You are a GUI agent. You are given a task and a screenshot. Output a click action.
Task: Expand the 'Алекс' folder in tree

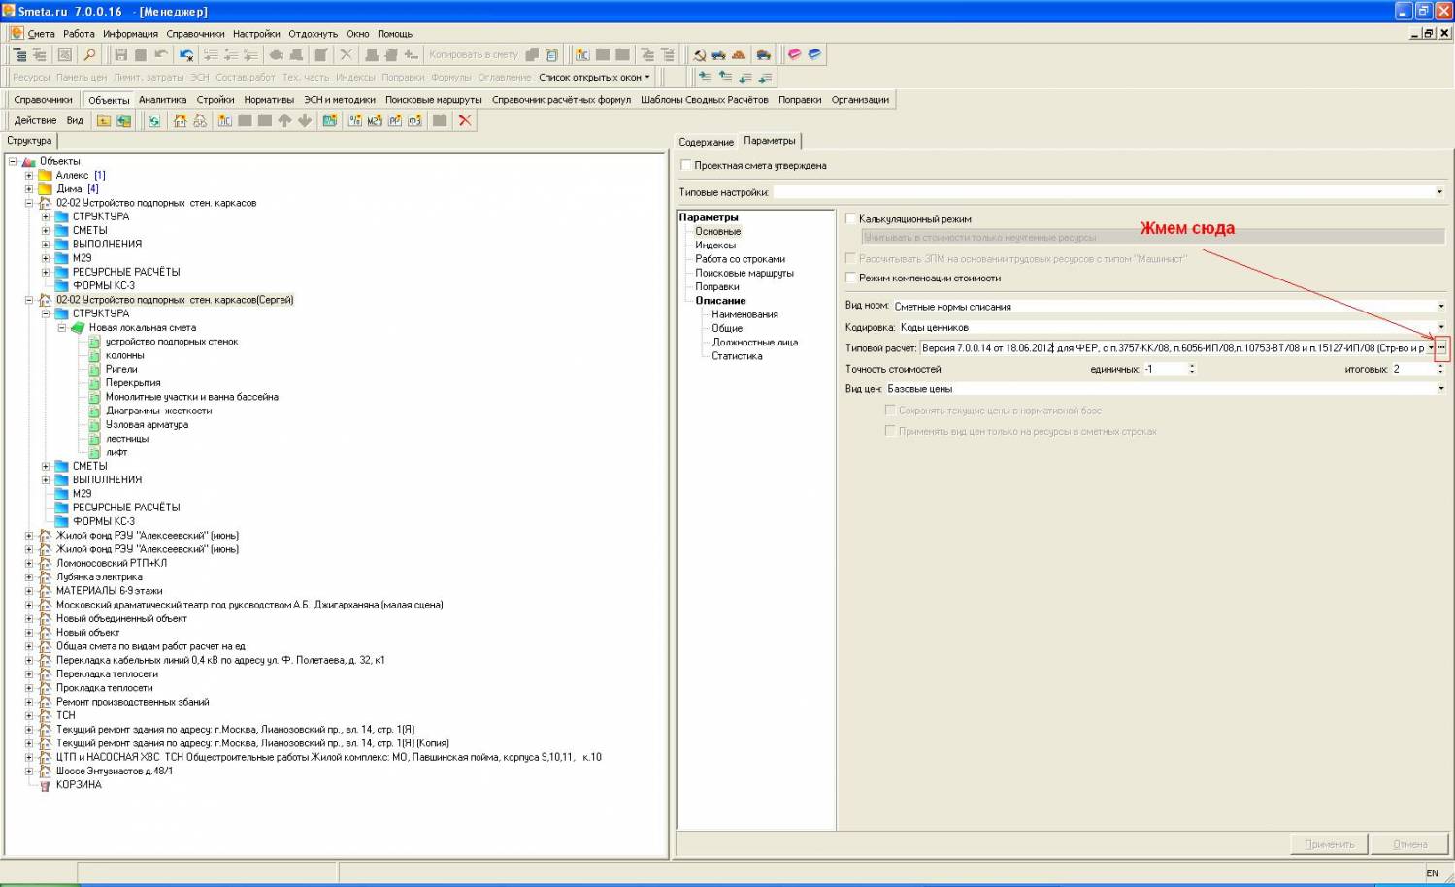click(29, 176)
